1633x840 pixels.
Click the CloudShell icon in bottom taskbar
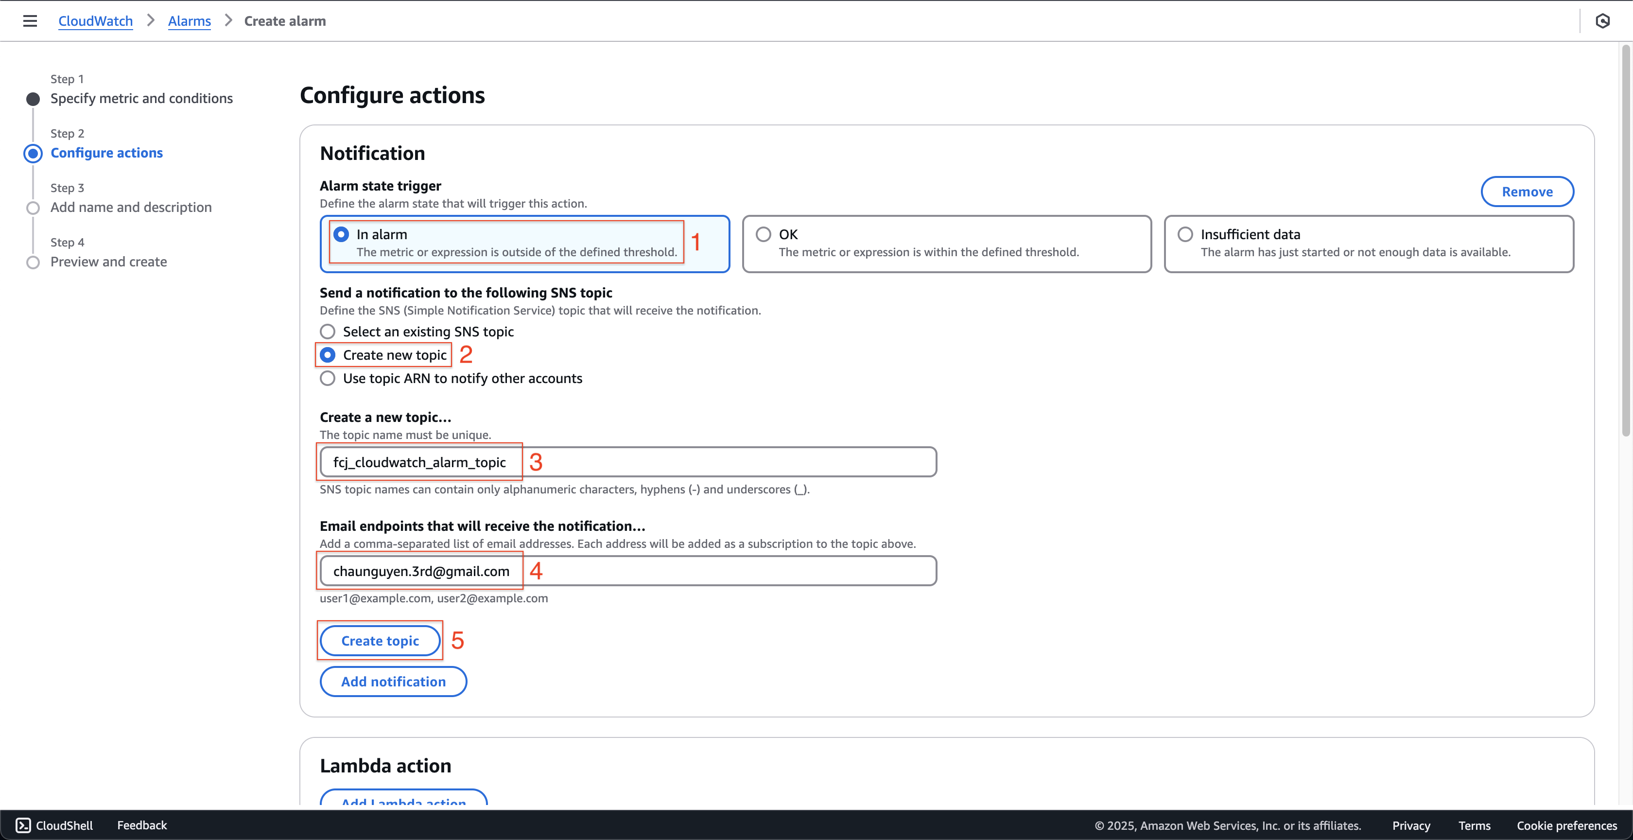[22, 825]
